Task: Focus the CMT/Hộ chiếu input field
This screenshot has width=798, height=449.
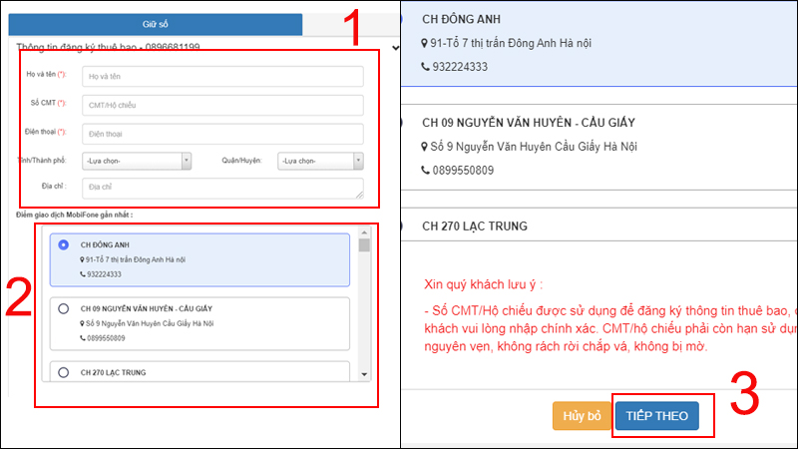Action: (x=222, y=105)
